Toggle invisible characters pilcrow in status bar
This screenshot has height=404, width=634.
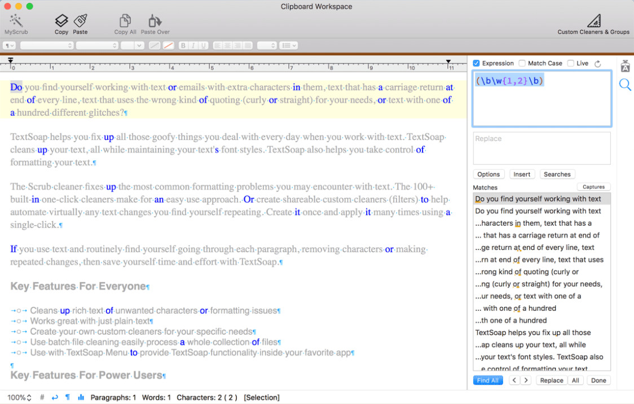point(68,397)
